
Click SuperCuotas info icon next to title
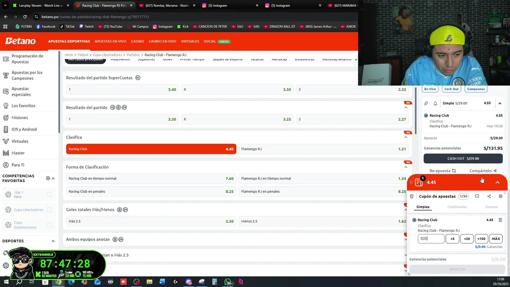pyautogui.click(x=138, y=78)
